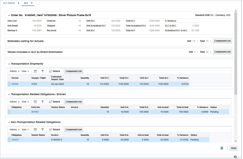Click the filter icon in Non-Transportation Related Obligations toolbar

(43, 130)
